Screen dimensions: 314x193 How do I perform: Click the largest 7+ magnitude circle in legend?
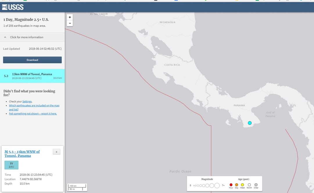pos(217,185)
